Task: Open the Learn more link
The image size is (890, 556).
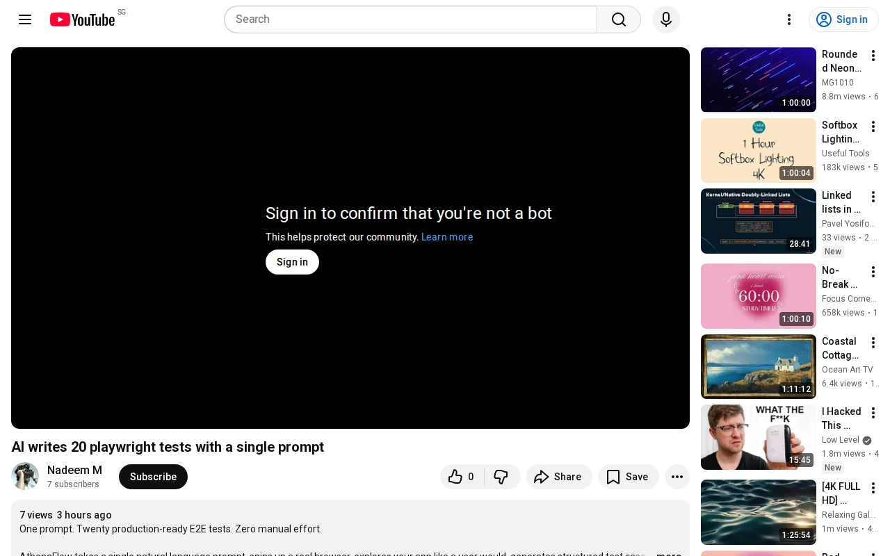Action: click(447, 237)
